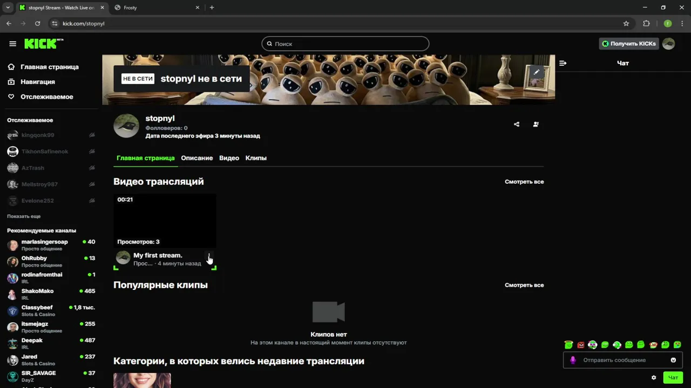Open followed channel kingqonk99

[x=51, y=135]
